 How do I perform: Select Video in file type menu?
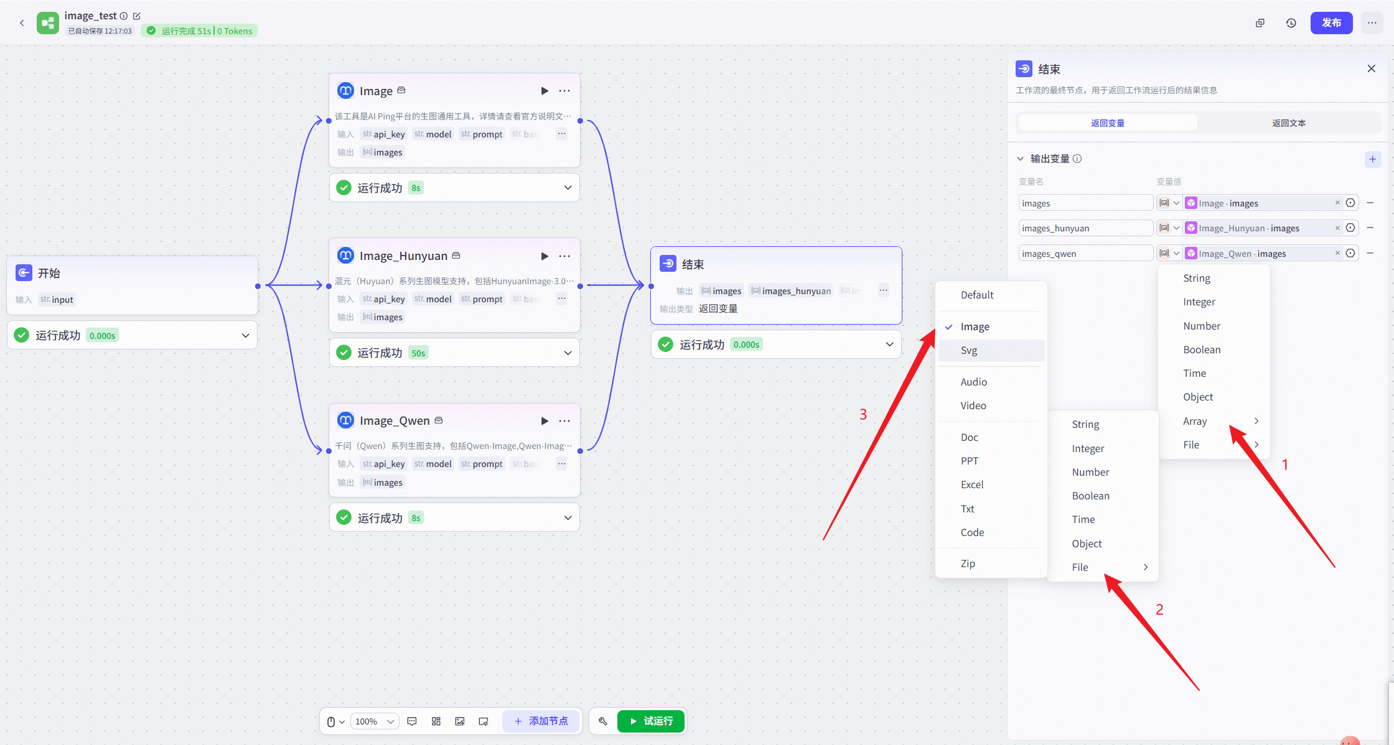[x=973, y=406]
